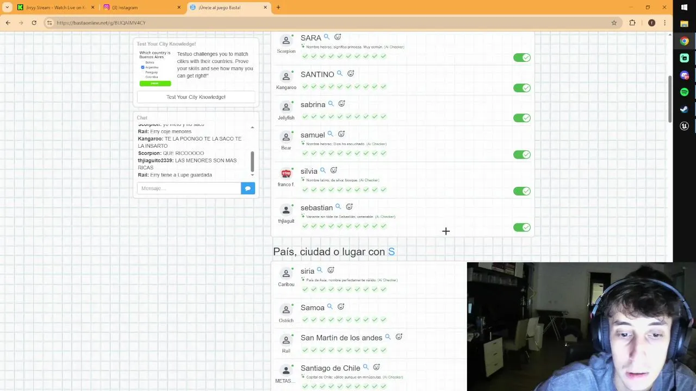Close the Kick stream tab

(x=92, y=7)
